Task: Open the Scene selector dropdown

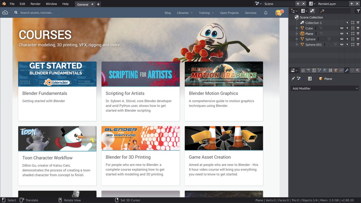Action: click(x=258, y=4)
